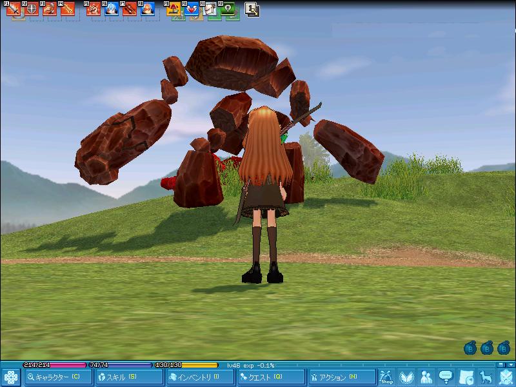The width and height of the screenshot is (516, 387).
Task: Open the pet dog icon
Action: pos(486,377)
